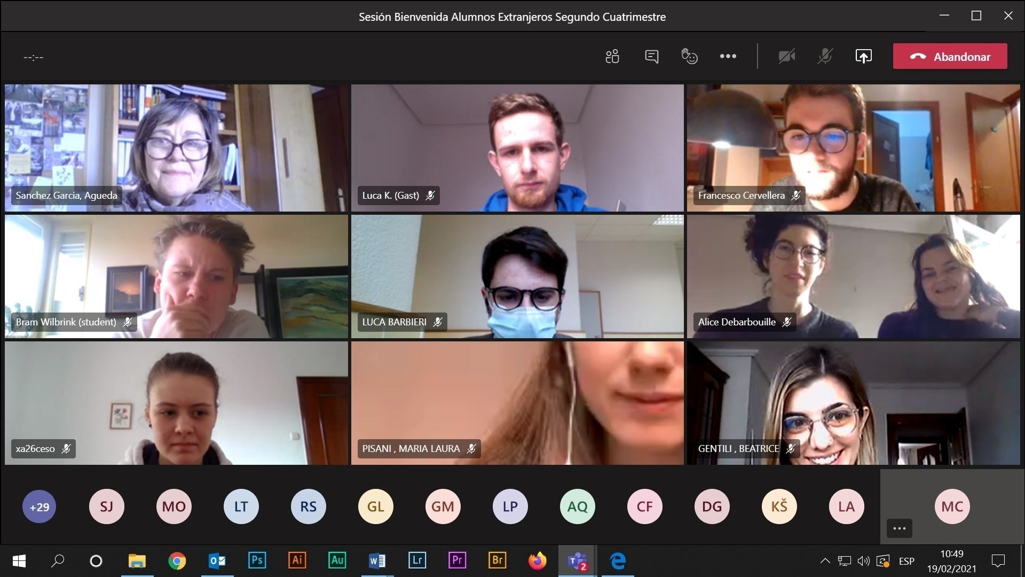Open Lightroom from the taskbar
This screenshot has height=577, width=1025.
417,560
